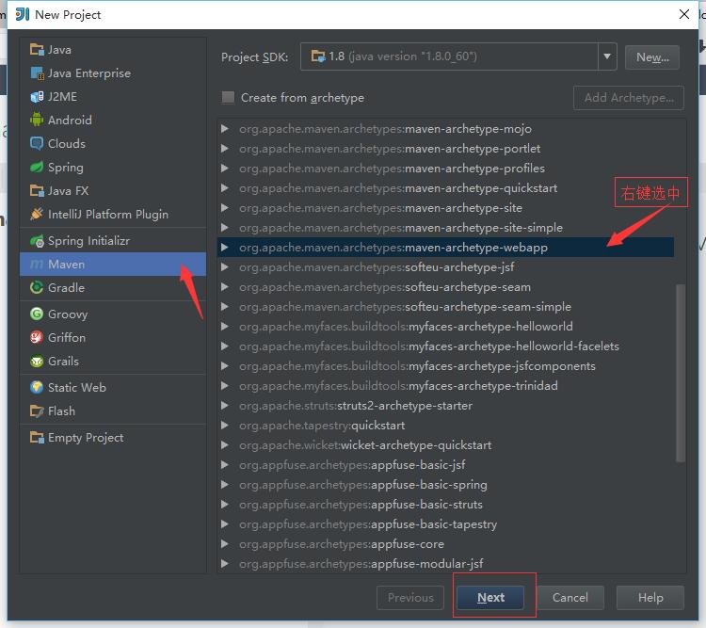Select org.apache.tapestry:quickstart row

click(x=445, y=426)
